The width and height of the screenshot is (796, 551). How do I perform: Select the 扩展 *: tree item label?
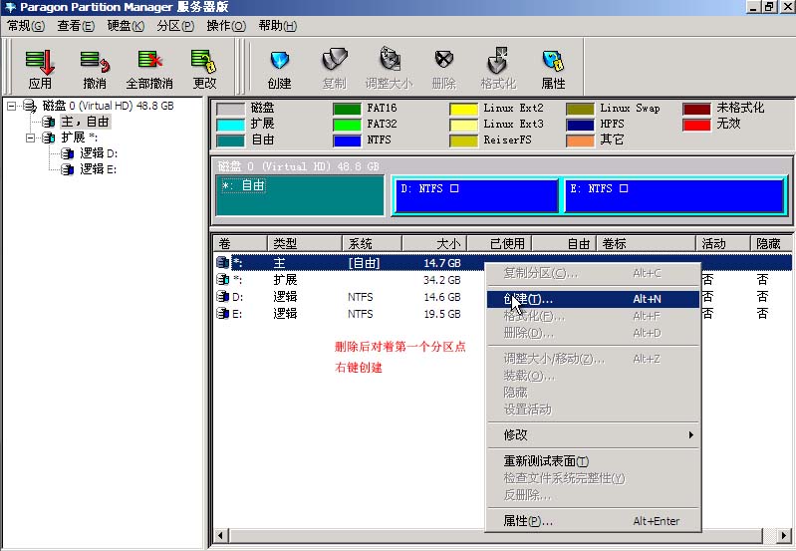(x=79, y=138)
